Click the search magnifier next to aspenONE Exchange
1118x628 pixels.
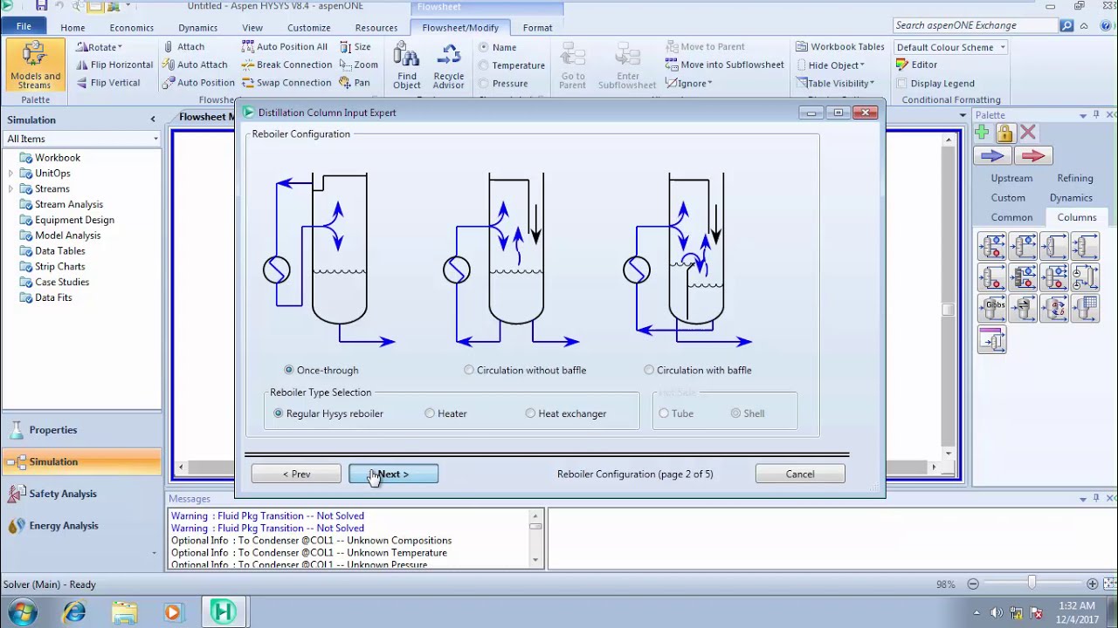[x=1066, y=25]
